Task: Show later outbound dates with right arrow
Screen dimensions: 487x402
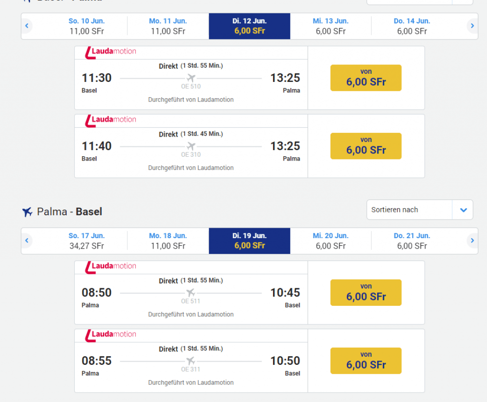Action: (x=472, y=26)
